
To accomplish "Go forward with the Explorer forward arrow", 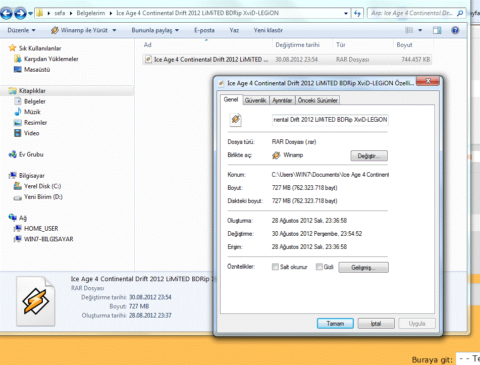I will click(20, 13).
